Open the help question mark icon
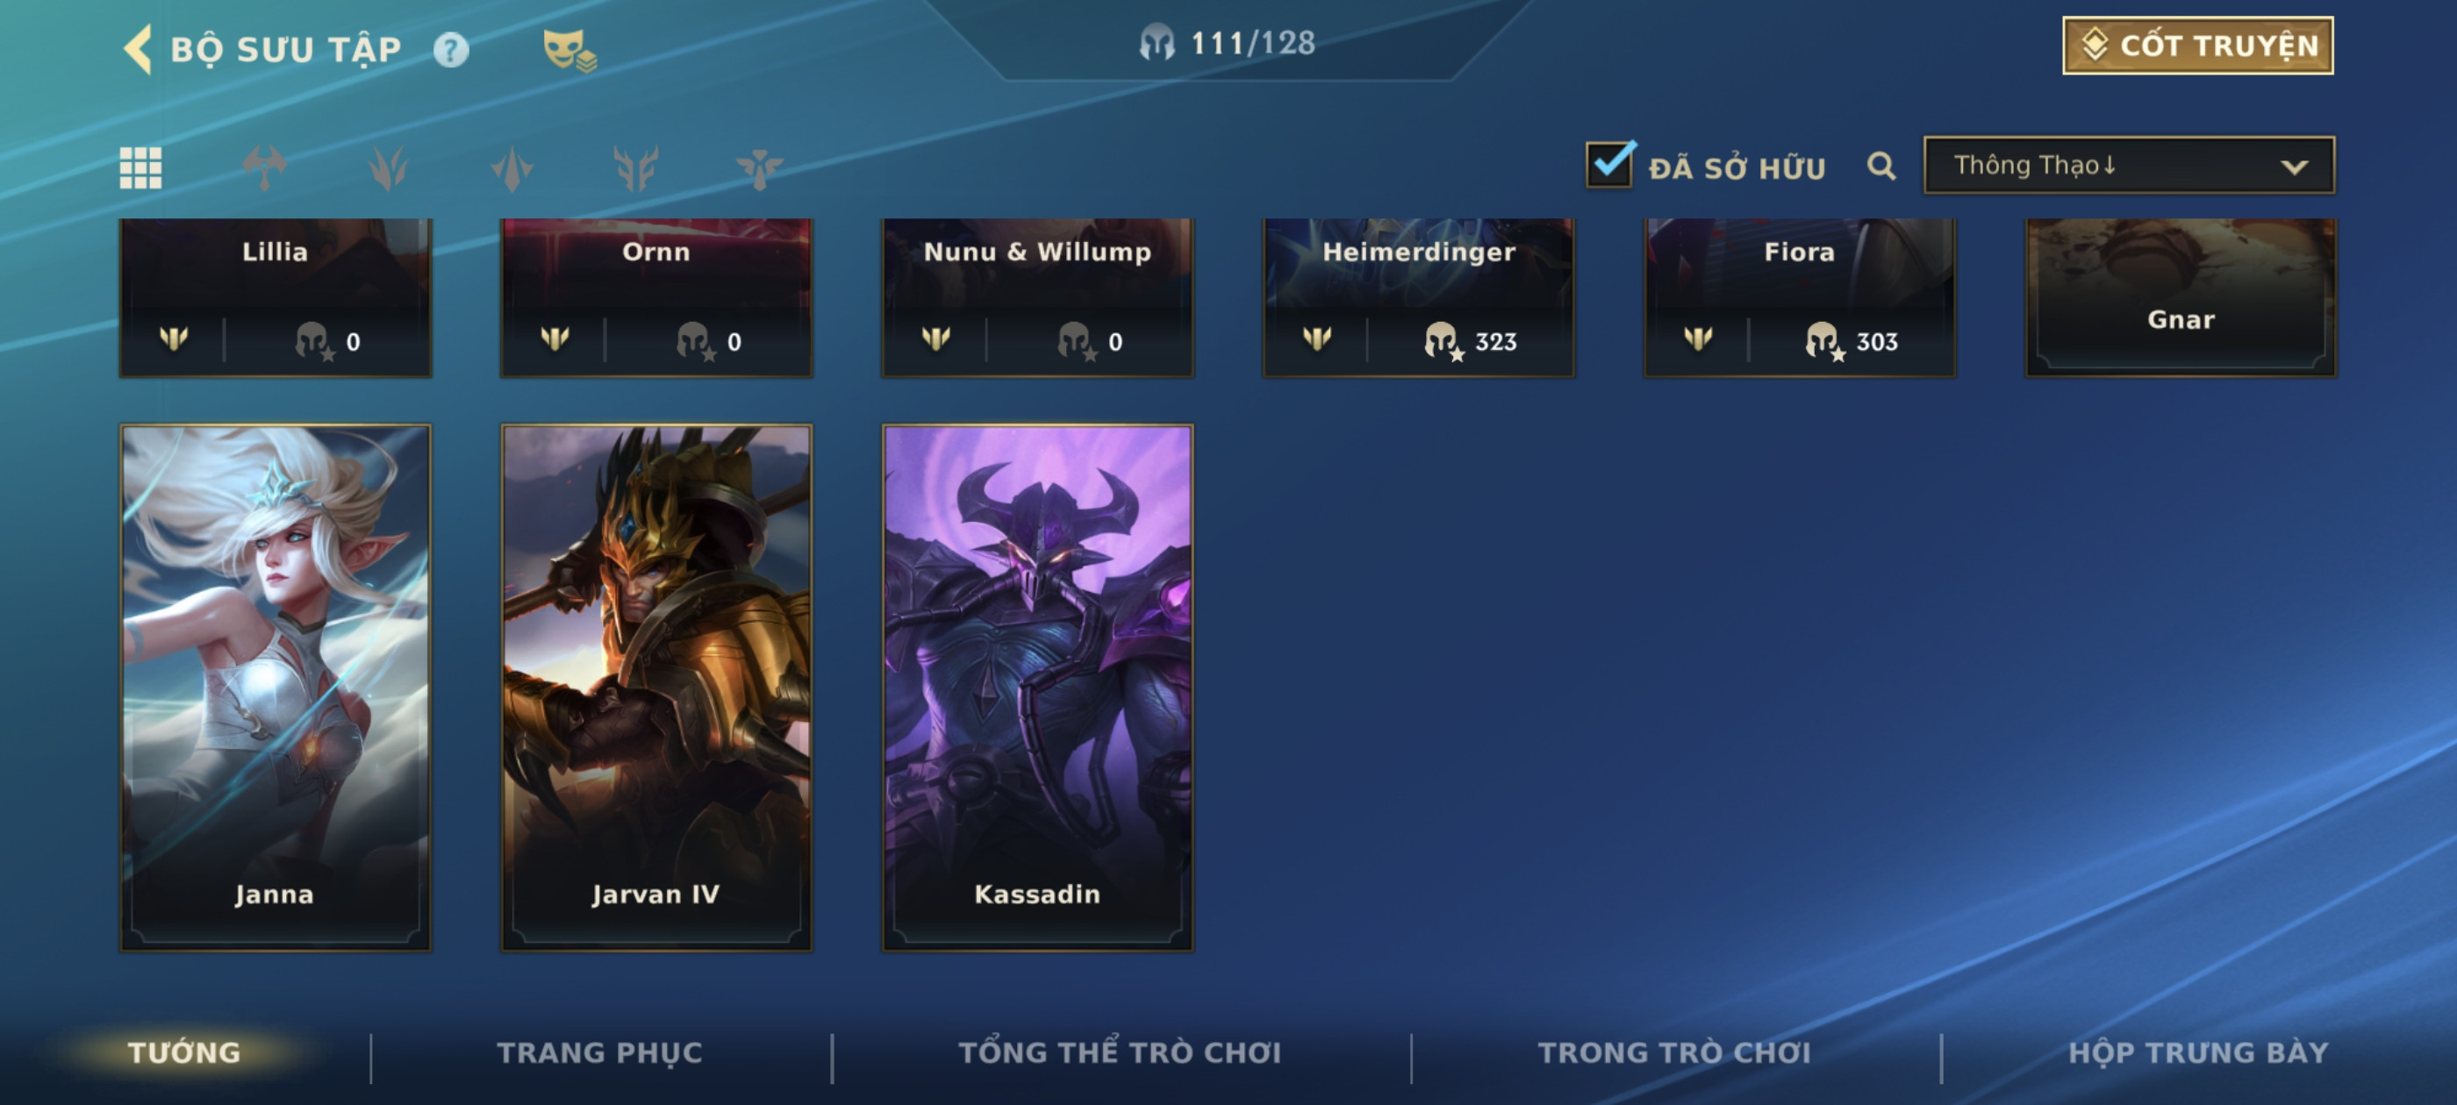 click(451, 50)
